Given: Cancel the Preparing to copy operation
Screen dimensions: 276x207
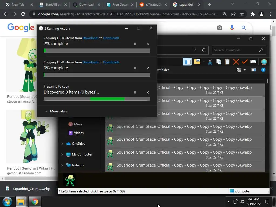Looking at the screenshot, I should click(x=148, y=92).
